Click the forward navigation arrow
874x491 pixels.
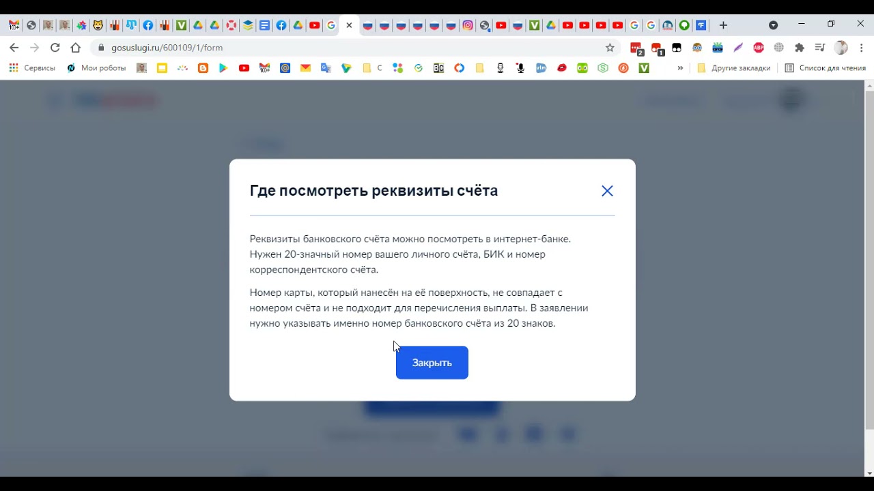coord(35,48)
